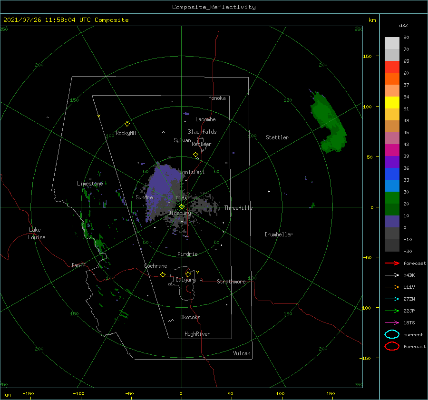Screen dimensions: 428x400
Task: Select the Banff label
Action: (x=78, y=265)
